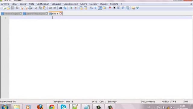The height and width of the screenshot is (109, 193).
Task: Click the volume speaker tray icon
Action: coord(172,107)
